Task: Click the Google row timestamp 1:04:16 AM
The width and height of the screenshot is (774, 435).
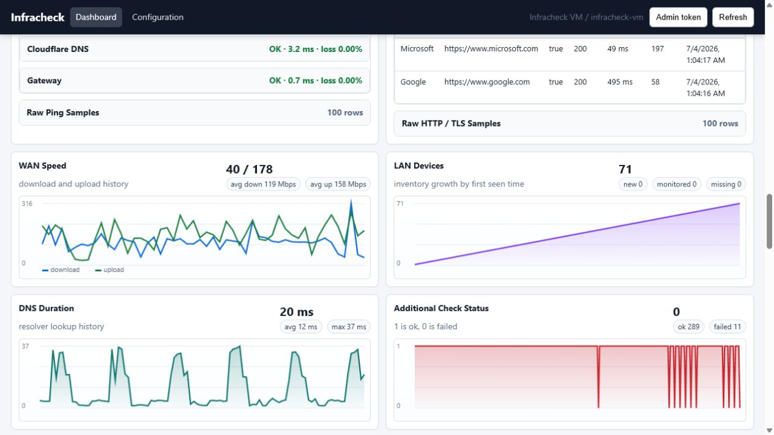Action: pos(705,87)
